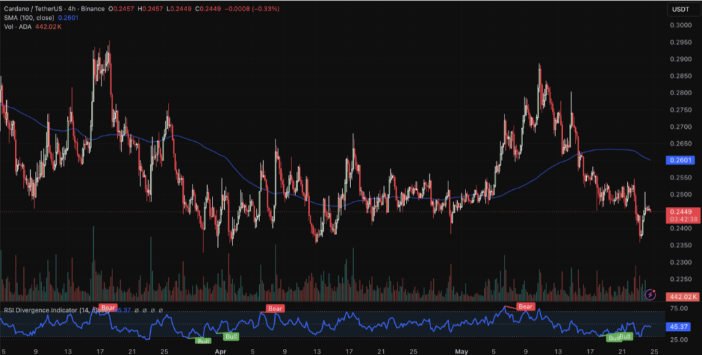
Task: Click the 25.00 RSI scale label
Action: [x=679, y=339]
